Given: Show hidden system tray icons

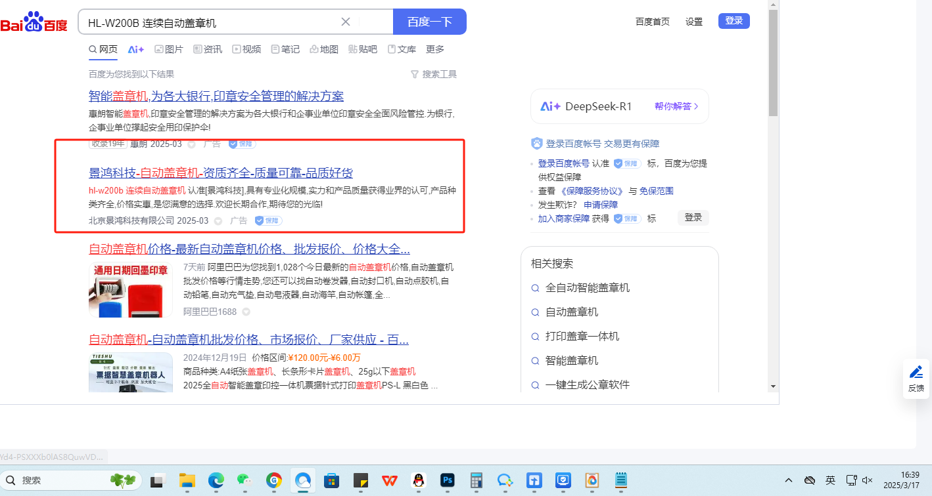Looking at the screenshot, I should click(x=789, y=480).
